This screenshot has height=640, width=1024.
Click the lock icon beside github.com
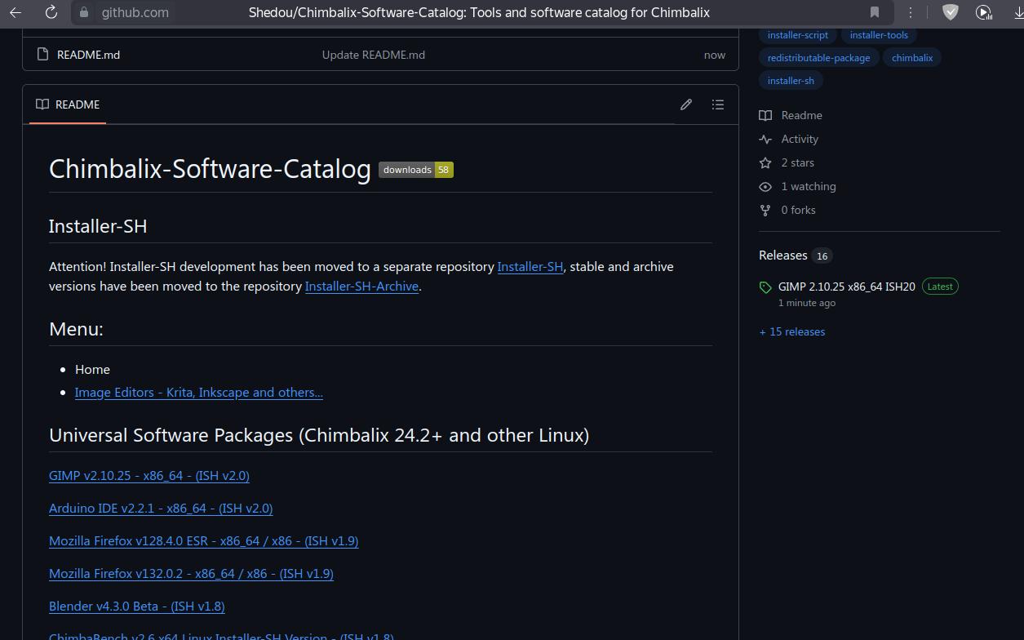pyautogui.click(x=83, y=12)
